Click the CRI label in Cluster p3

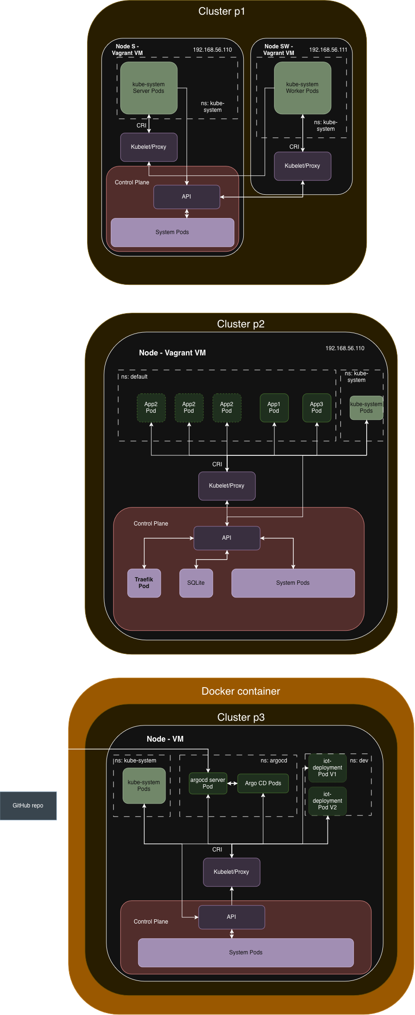tap(217, 850)
